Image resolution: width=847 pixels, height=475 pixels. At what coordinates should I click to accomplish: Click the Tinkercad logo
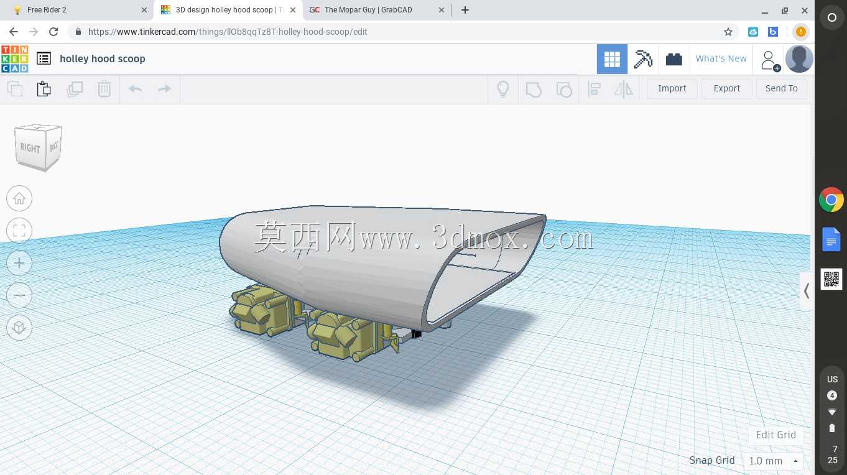point(14,58)
